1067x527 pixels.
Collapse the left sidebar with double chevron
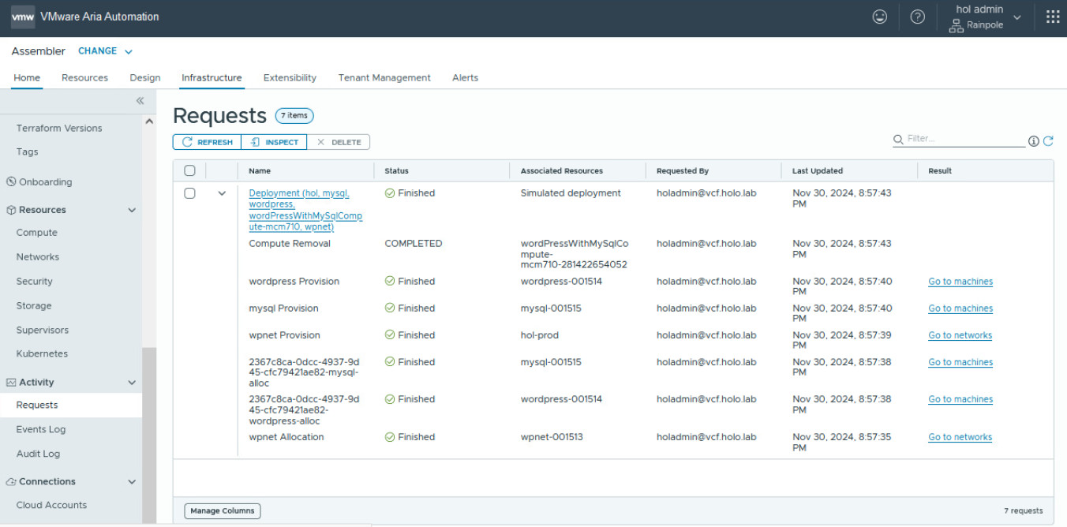[x=140, y=101]
